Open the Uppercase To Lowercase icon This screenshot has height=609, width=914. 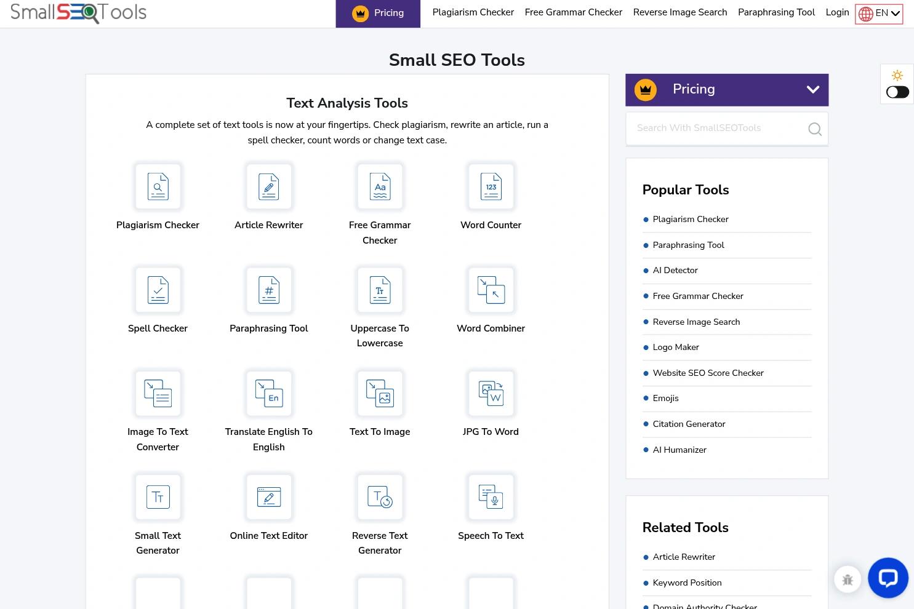pyautogui.click(x=380, y=290)
